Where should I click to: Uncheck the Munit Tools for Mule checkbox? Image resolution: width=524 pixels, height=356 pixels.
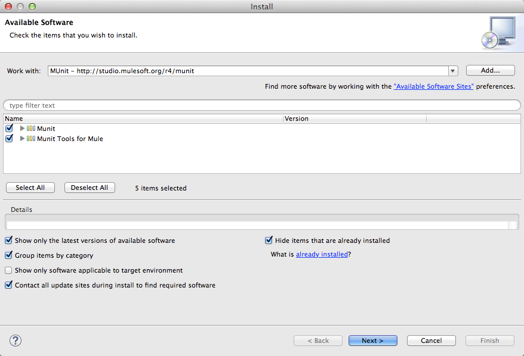[9, 139]
